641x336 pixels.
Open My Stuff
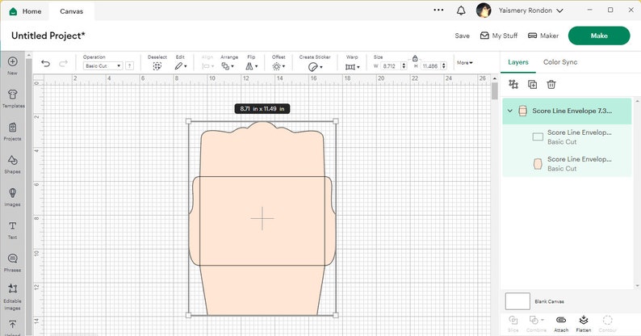[499, 36]
